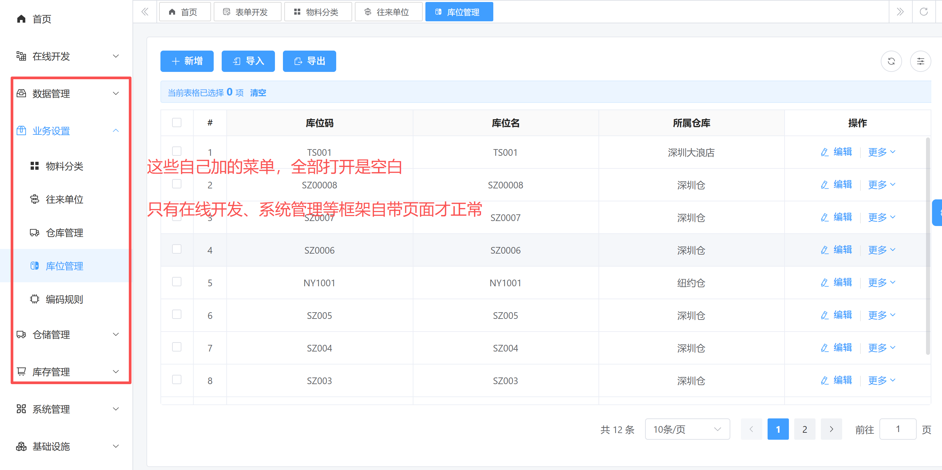Click the tab bar reload icon
This screenshot has height=470, width=942.
pos(923,12)
